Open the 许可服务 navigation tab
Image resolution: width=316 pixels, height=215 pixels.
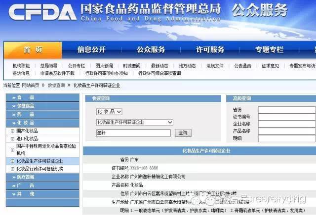coord(210,50)
